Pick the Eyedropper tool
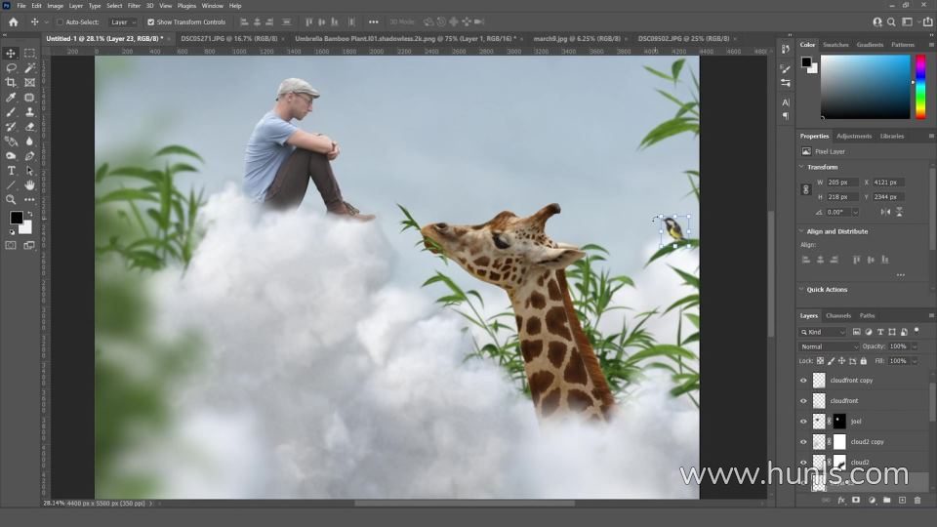 point(11,98)
